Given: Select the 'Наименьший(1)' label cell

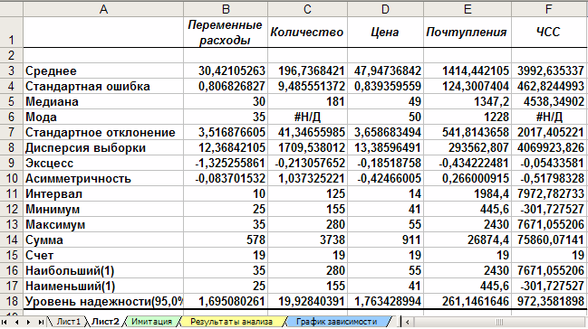Looking at the screenshot, I should (x=103, y=286).
